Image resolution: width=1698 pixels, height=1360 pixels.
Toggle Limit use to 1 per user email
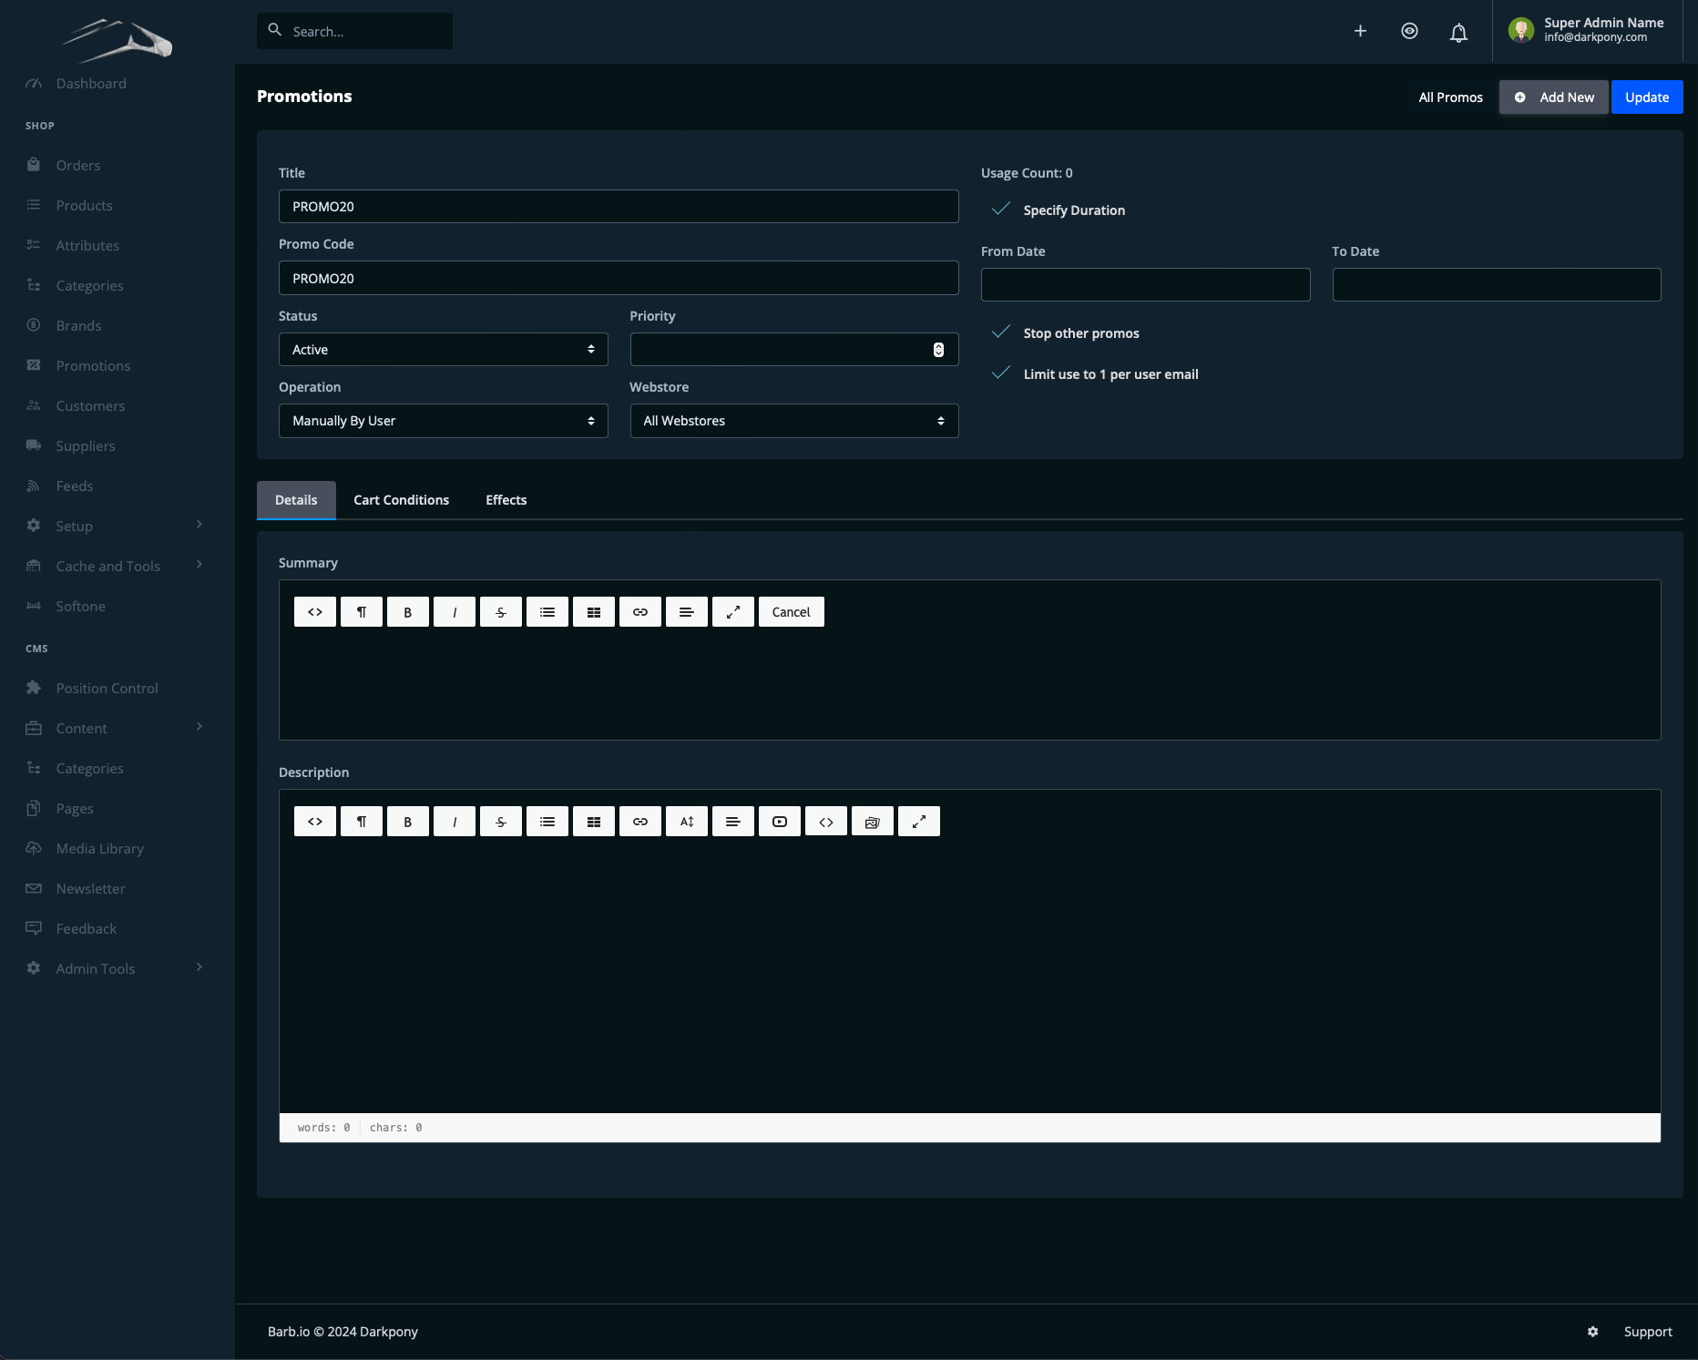pyautogui.click(x=1000, y=373)
